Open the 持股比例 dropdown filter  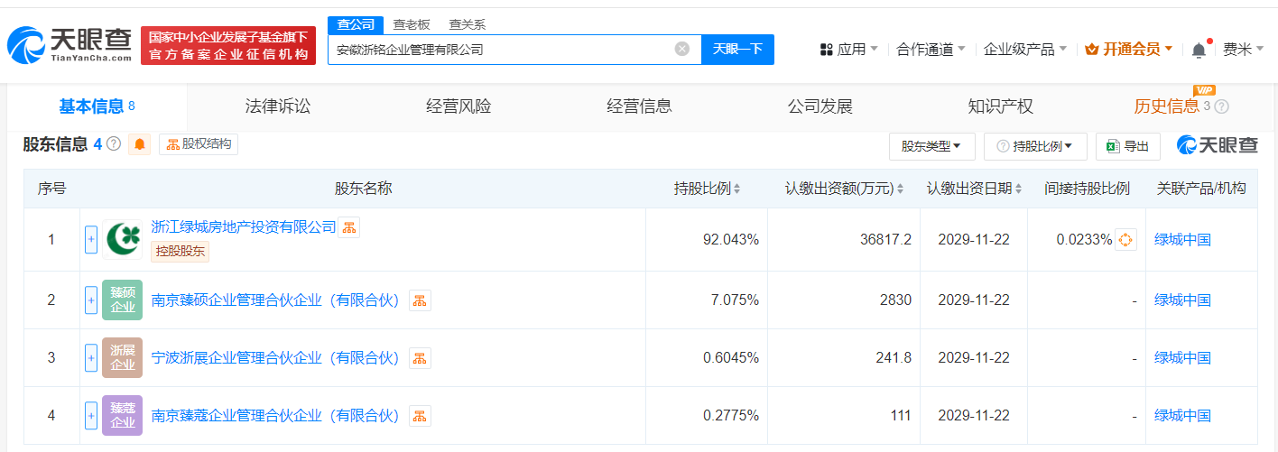pos(1034,146)
